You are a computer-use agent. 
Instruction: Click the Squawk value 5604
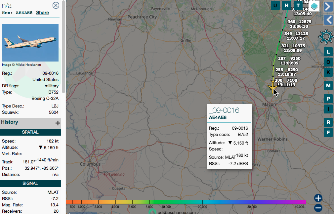(x=54, y=112)
